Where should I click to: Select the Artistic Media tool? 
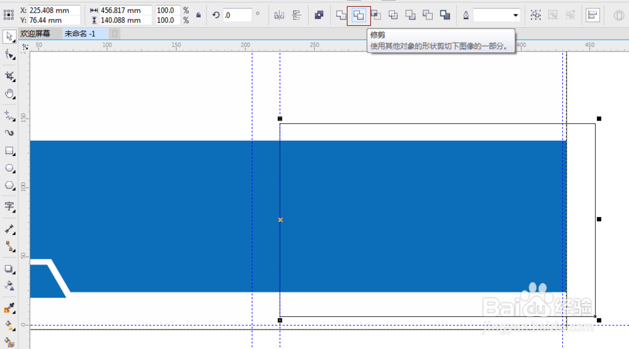(9, 133)
